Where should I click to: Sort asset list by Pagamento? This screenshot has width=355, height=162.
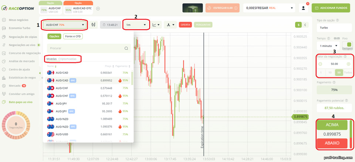click(x=123, y=66)
